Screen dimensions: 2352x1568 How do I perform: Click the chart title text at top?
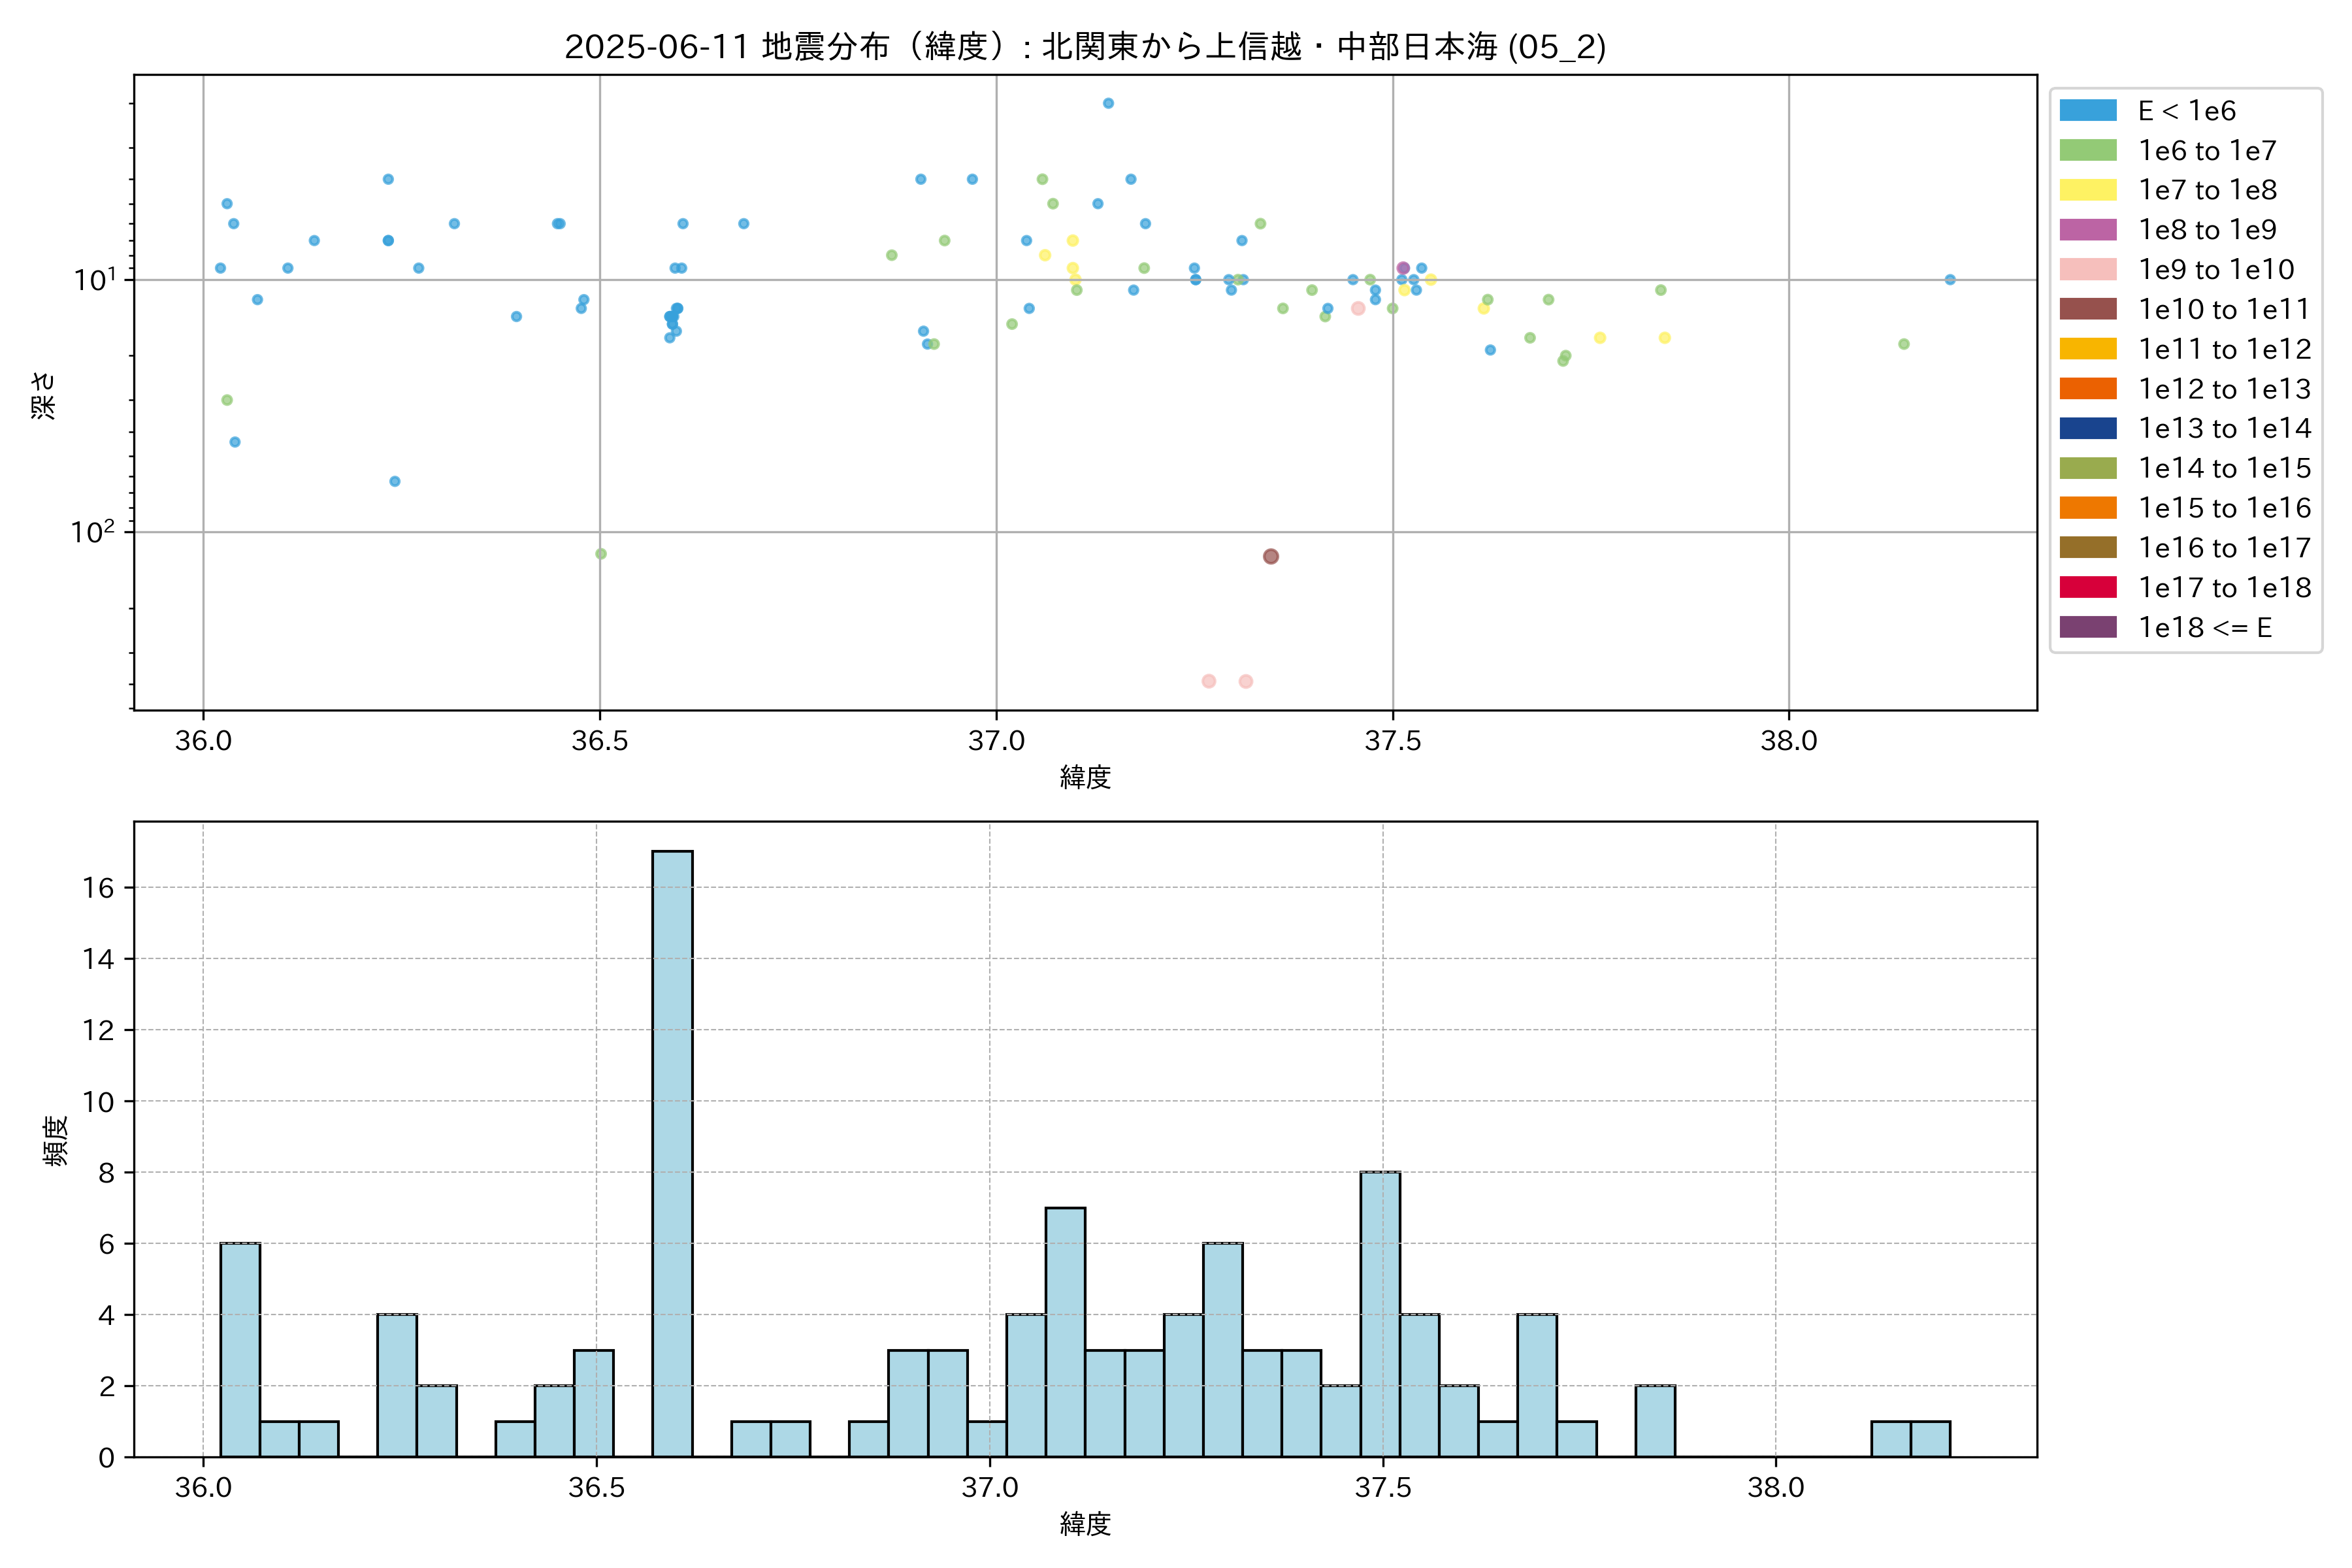pos(1085,47)
